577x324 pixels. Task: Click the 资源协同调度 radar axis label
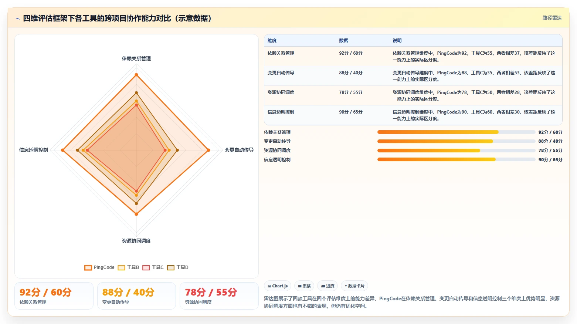[136, 241]
